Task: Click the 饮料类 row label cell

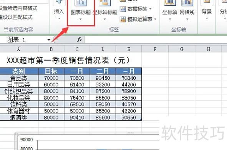Action: click(19, 104)
